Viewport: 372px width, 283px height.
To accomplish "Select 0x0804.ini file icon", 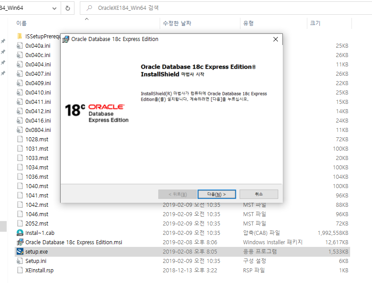I will [20, 130].
